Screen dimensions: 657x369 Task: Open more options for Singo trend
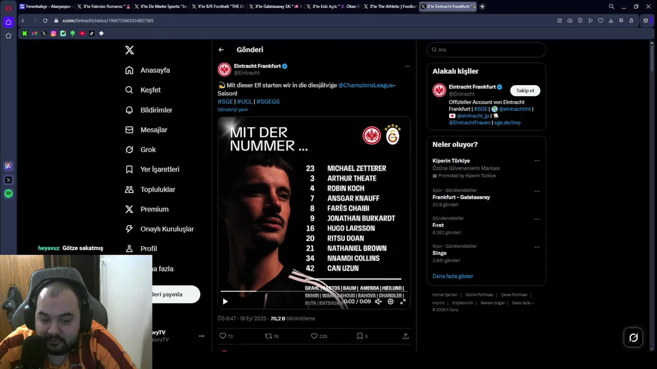coord(537,247)
